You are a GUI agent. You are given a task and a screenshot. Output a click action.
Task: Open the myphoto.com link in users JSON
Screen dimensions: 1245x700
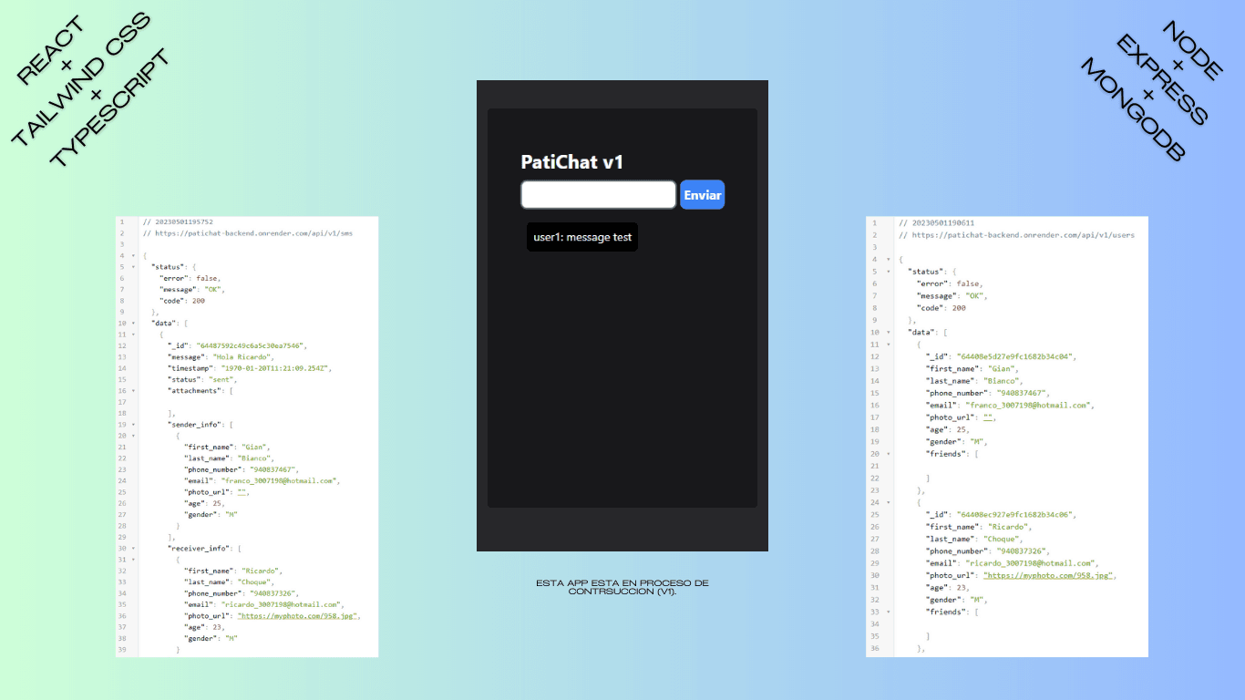point(1048,576)
